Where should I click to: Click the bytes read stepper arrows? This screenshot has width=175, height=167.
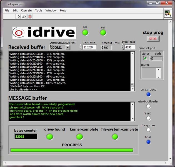coord(123,47)
